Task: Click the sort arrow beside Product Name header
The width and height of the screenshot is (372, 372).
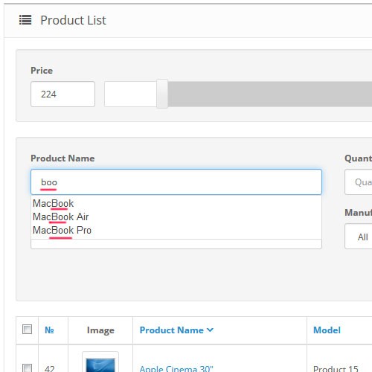Action: coord(210,330)
